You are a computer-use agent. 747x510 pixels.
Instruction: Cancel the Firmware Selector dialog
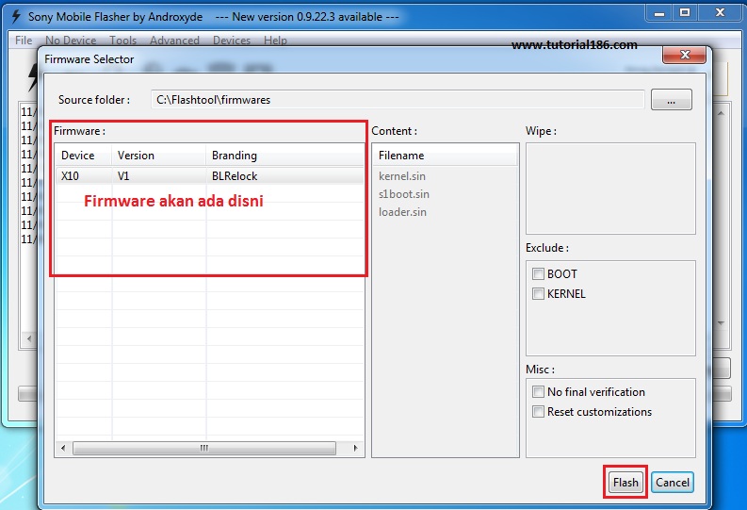(x=673, y=483)
